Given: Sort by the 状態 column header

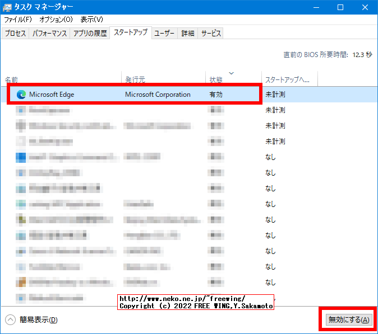Looking at the screenshot, I should tap(234, 79).
